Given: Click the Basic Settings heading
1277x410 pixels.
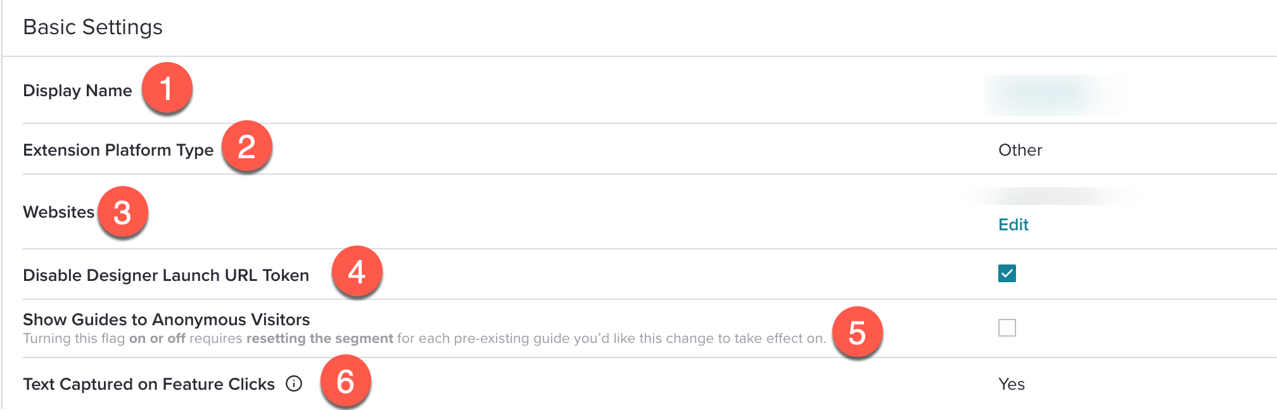Looking at the screenshot, I should click(x=93, y=27).
